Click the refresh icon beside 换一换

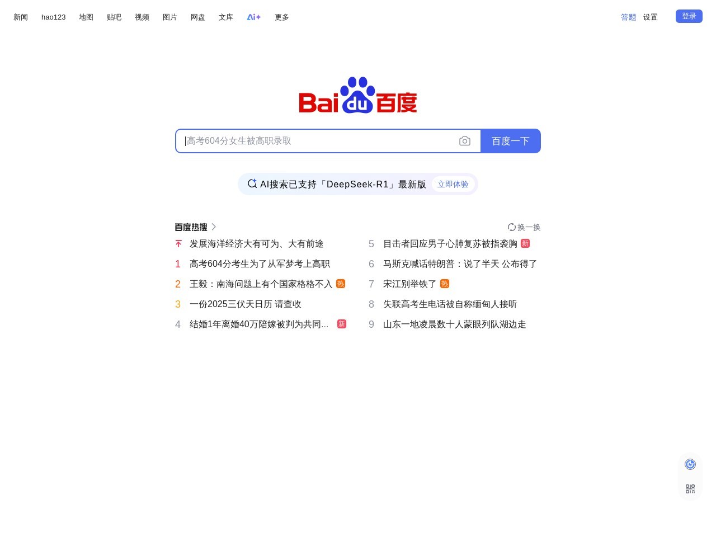(511, 227)
